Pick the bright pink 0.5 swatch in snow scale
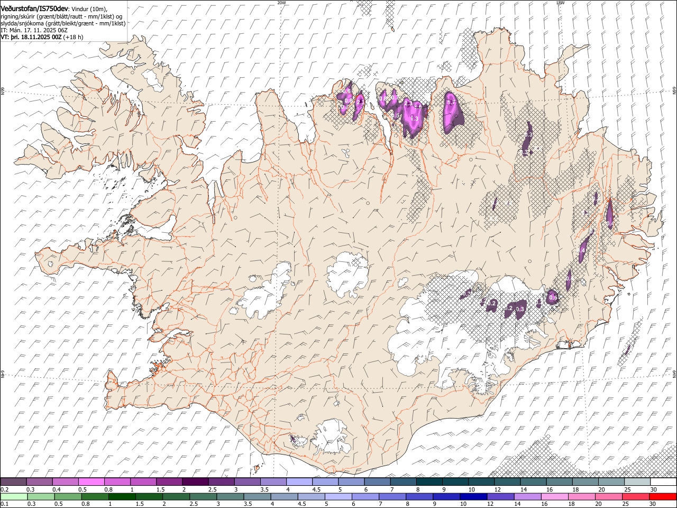 91,482
